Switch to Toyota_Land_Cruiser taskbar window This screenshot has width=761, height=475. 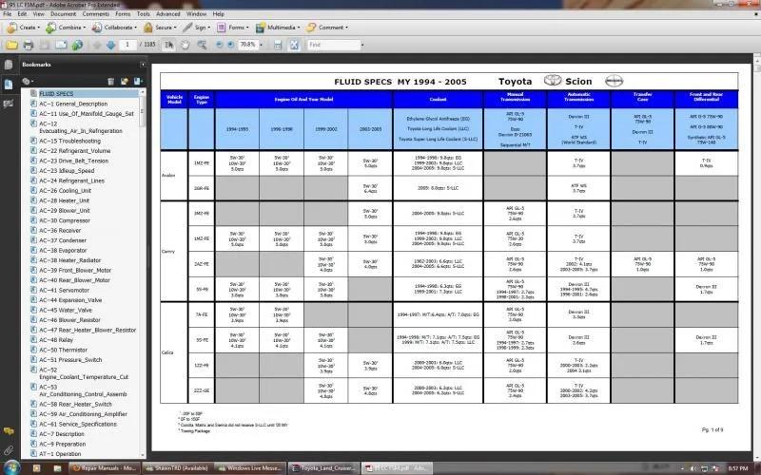click(323, 468)
